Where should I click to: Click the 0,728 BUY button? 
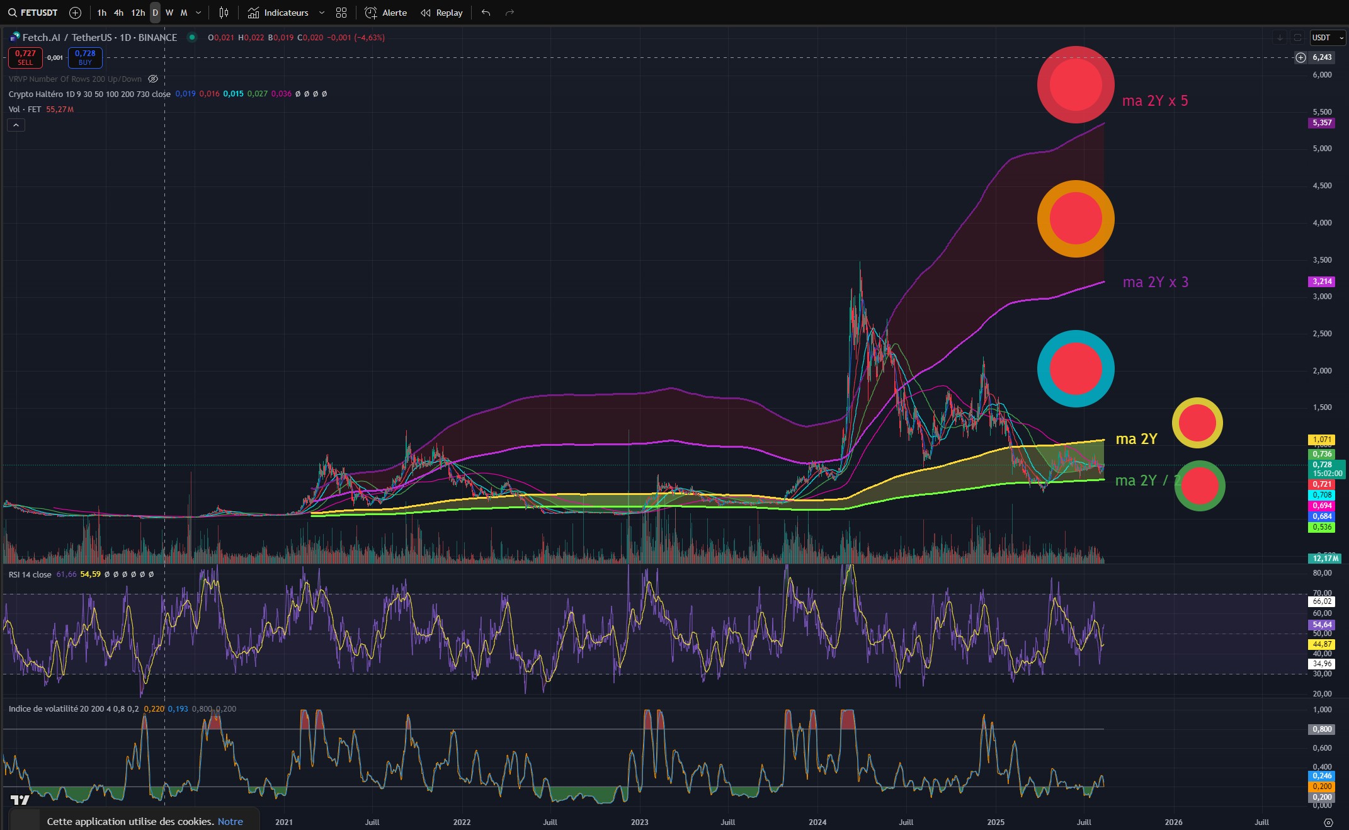pos(85,57)
